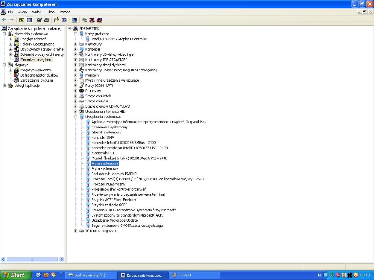Expand the Monitory category
Screen dimensions: 374x280
[75, 75]
